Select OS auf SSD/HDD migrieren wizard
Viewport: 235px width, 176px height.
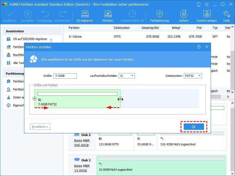30,39
